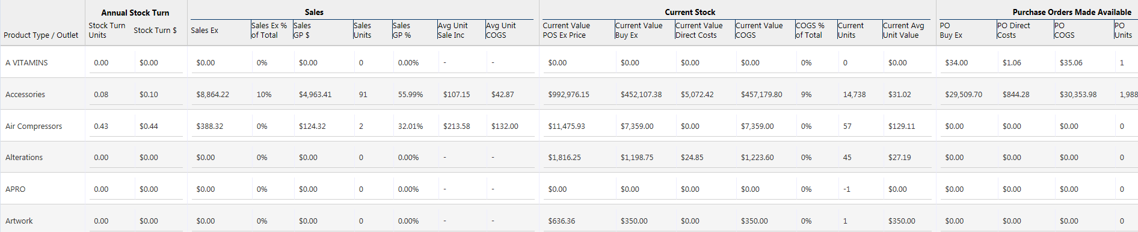
Task: Select the A VITAMINS row label
Action: [26, 63]
